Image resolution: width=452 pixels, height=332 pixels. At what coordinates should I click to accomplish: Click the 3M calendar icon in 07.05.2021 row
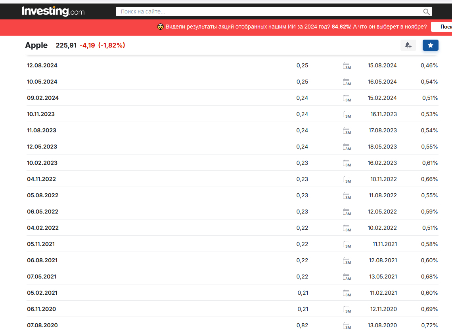(x=347, y=277)
